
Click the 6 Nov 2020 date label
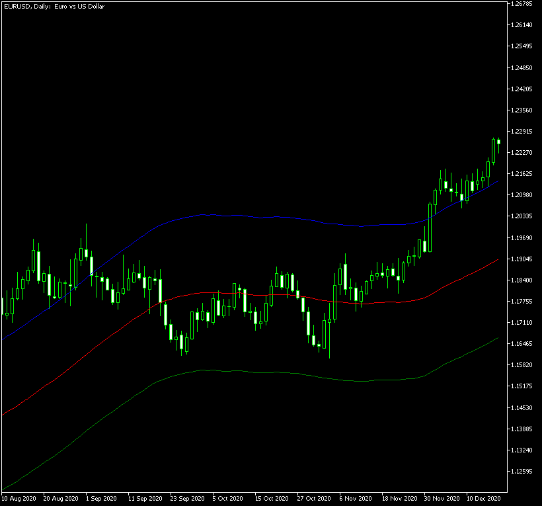pyautogui.click(x=356, y=498)
